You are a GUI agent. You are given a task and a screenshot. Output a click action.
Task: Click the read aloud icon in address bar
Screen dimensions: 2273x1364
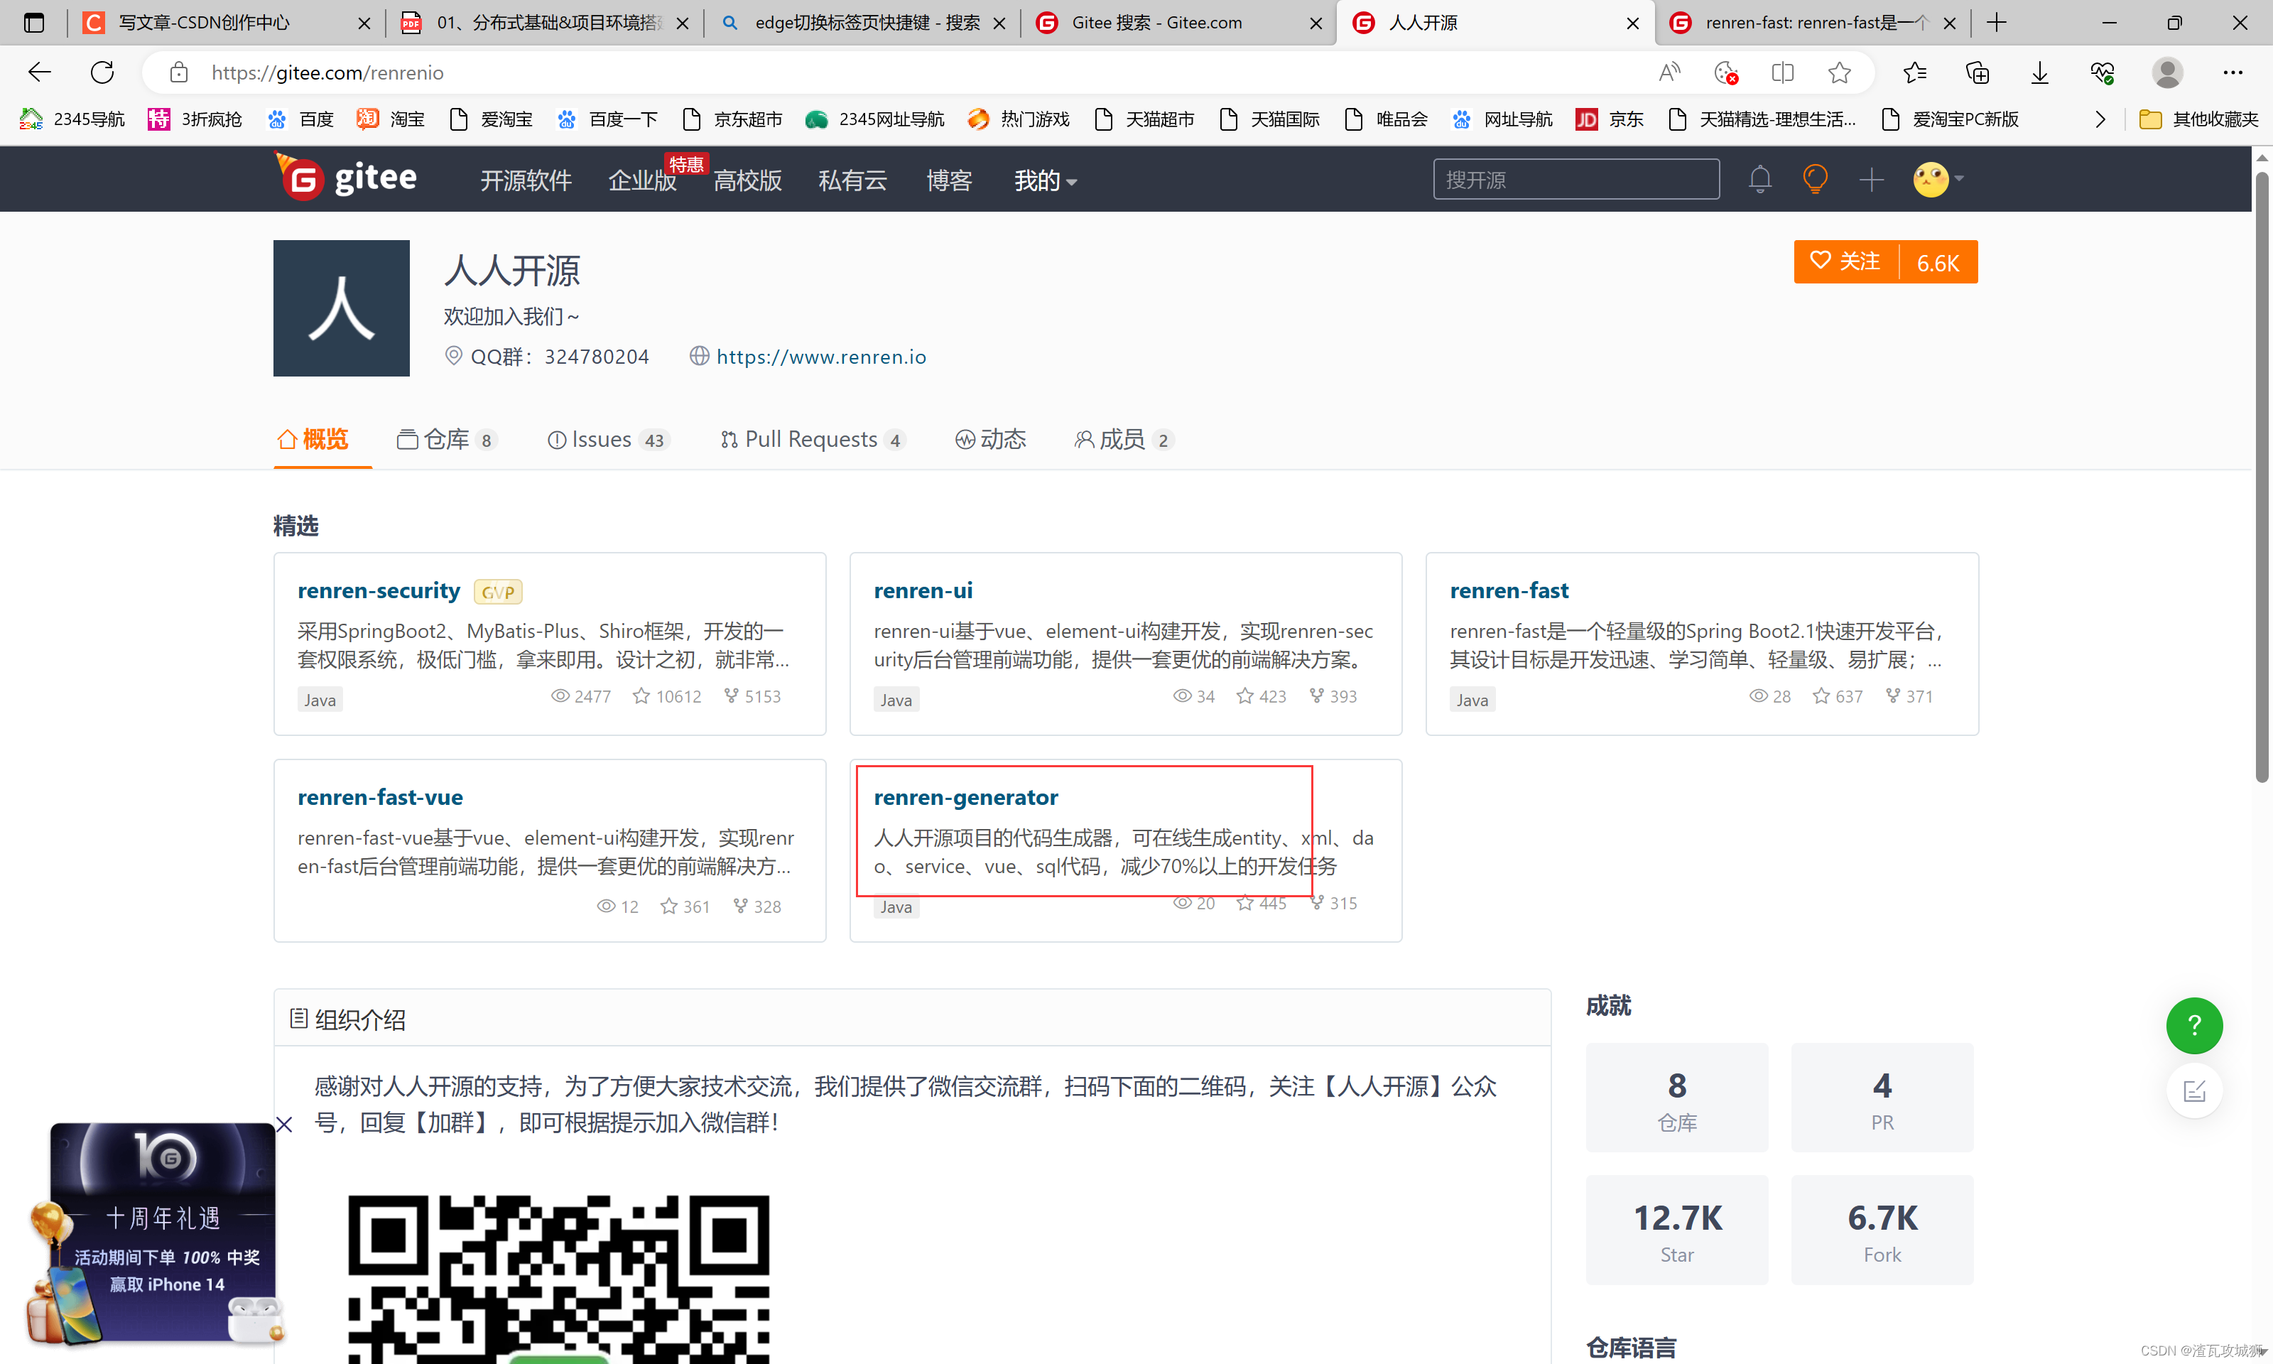tap(1669, 72)
